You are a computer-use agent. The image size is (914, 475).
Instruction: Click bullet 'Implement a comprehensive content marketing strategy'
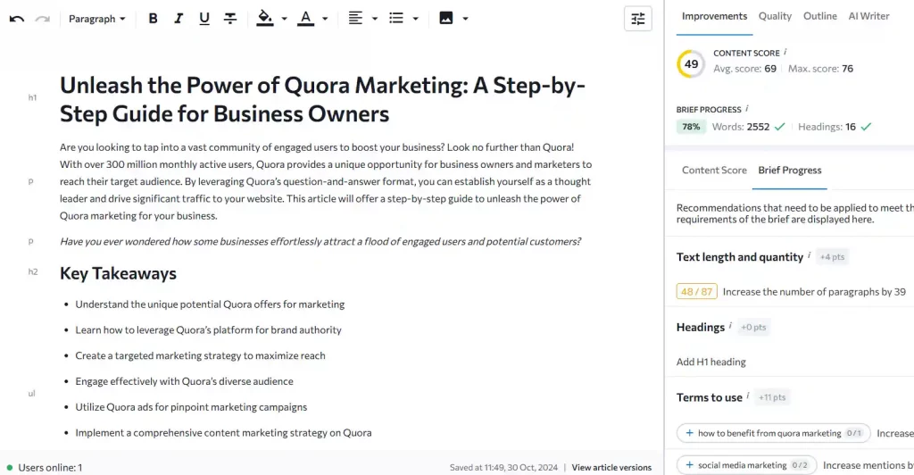point(223,432)
